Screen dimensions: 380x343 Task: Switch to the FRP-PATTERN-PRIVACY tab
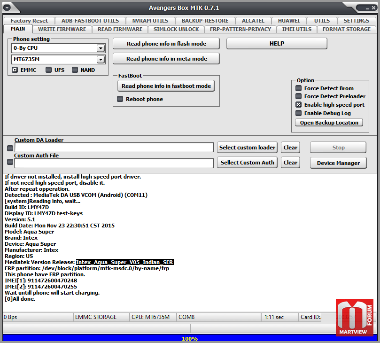tap(240, 29)
